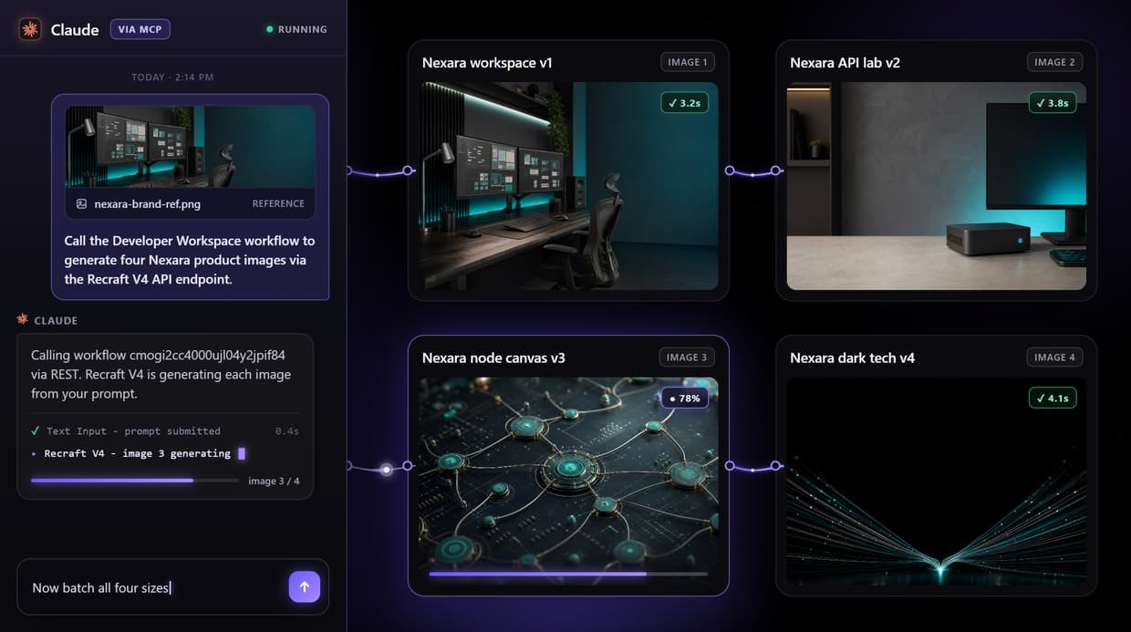Screen dimensions: 1131x632
Task: Click the image 3 / 4 counter
Action: 274,481
